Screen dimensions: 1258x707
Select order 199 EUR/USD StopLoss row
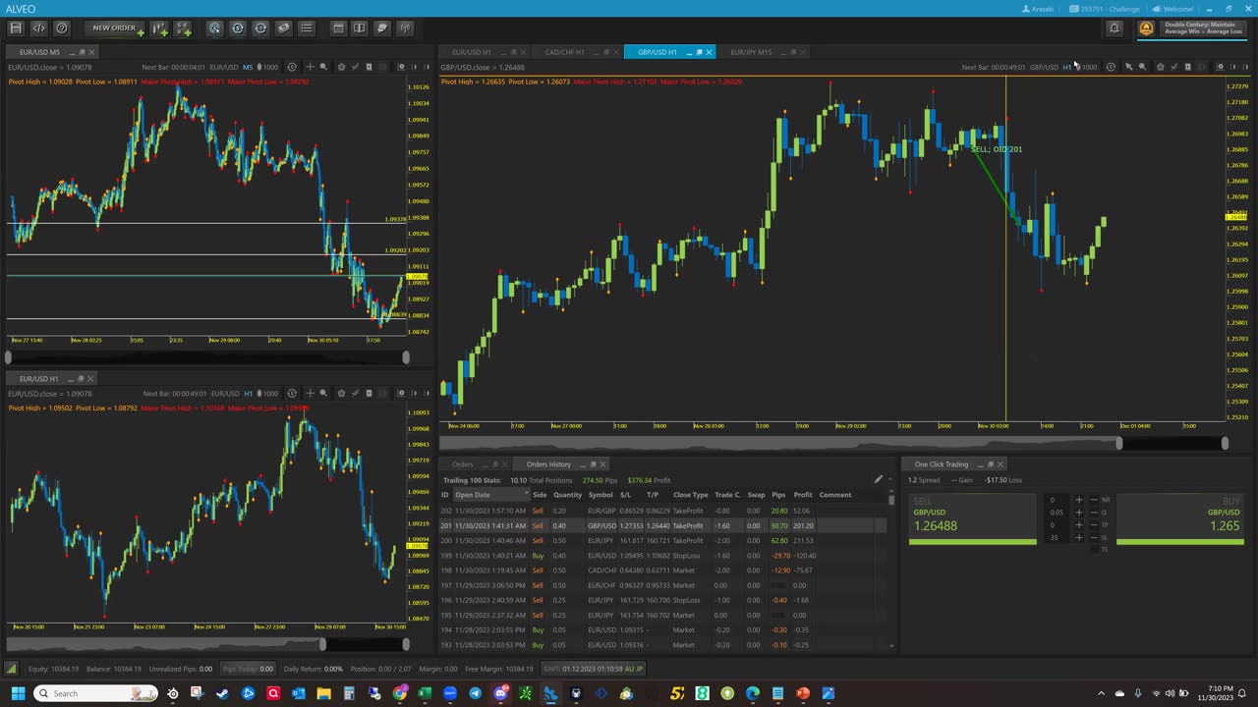[x=663, y=556]
